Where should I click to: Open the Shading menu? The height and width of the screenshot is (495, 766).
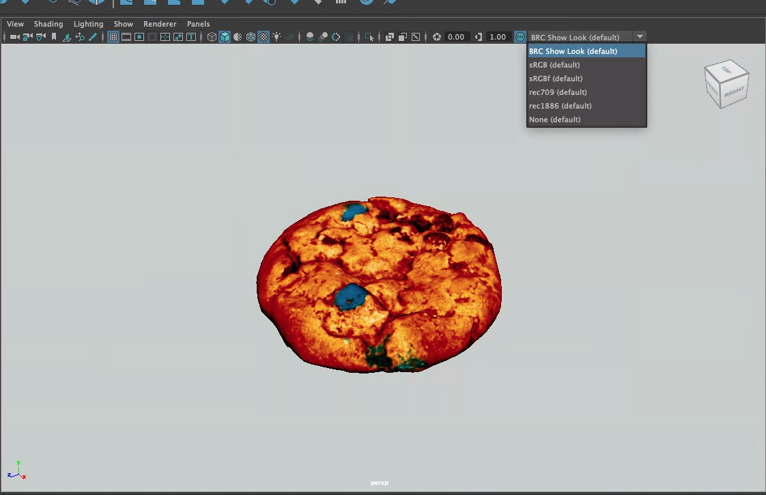(x=48, y=24)
